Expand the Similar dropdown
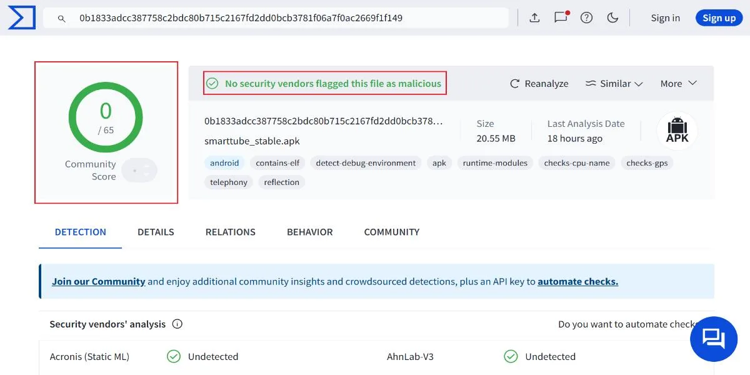Image resolution: width=750 pixels, height=375 pixels. coord(614,84)
